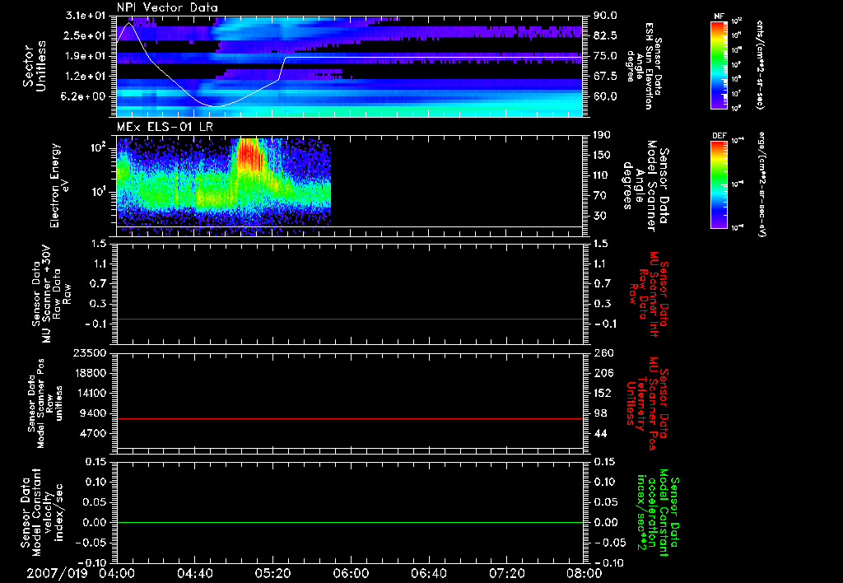843x583 pixels.
Task: Click the "206" telemetry tick label
Action: click(603, 373)
